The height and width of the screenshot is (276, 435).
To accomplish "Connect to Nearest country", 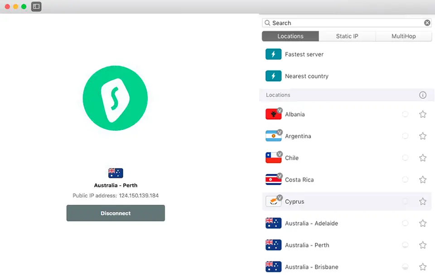I will pyautogui.click(x=307, y=76).
